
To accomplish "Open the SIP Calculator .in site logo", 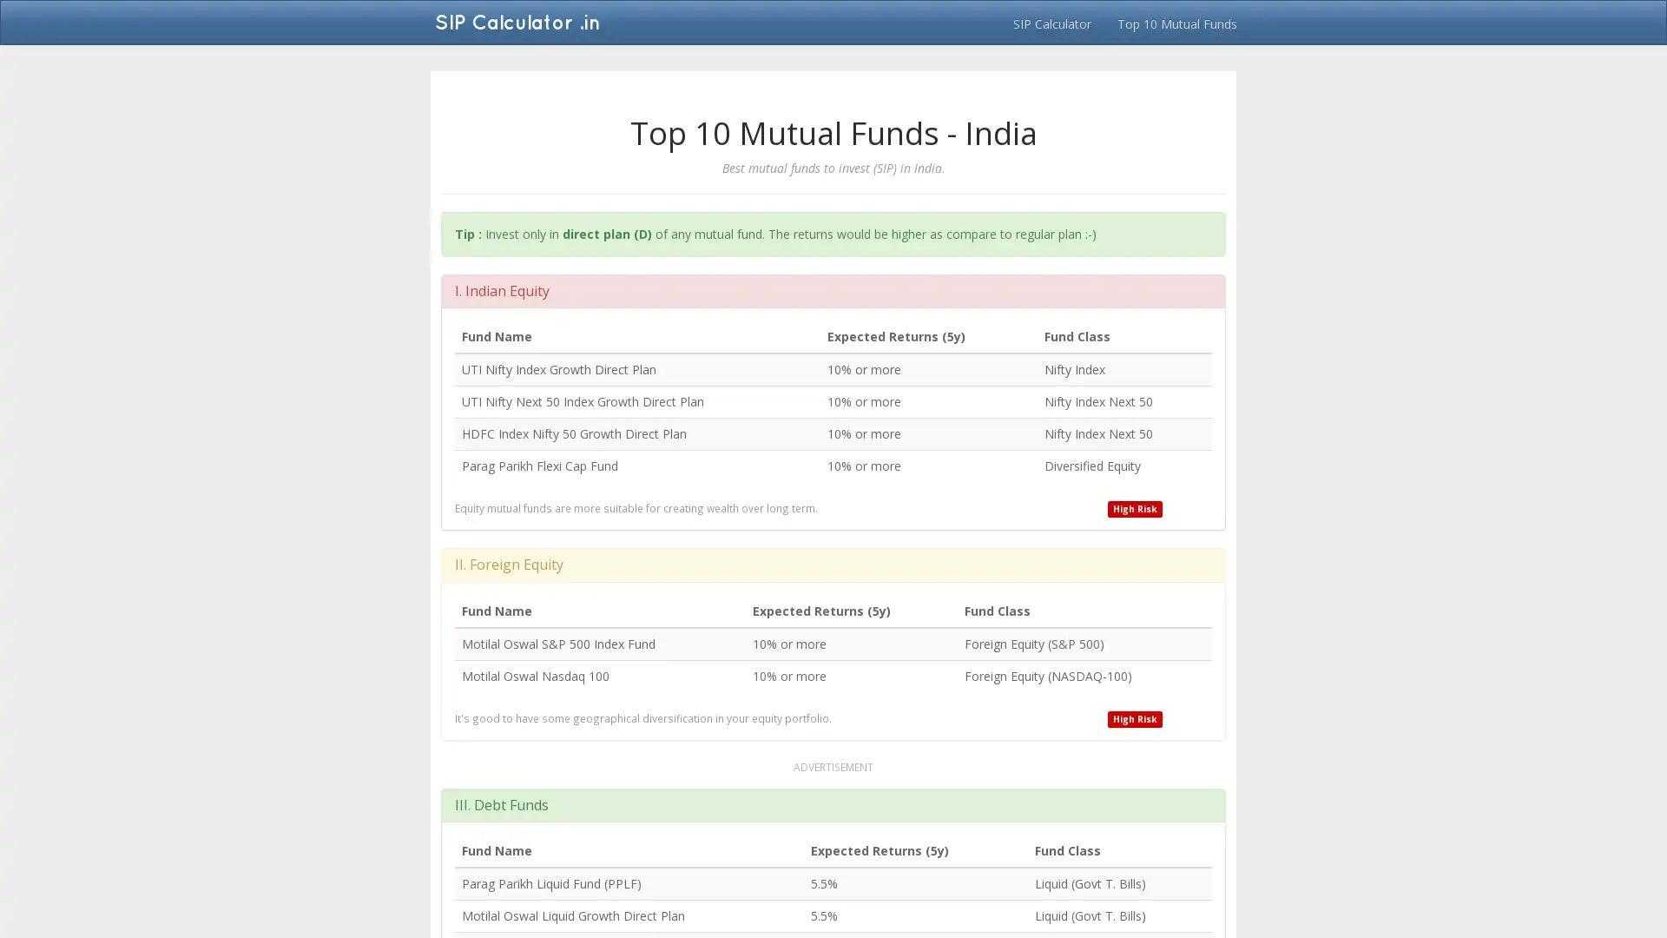I will click(517, 23).
